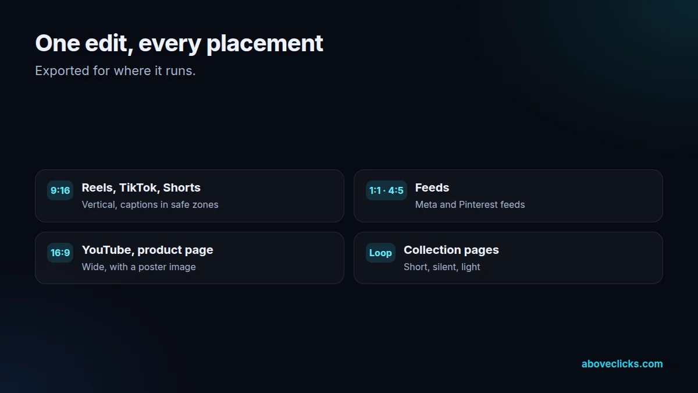Click the 'One edit, every placement' heading
This screenshot has width=698, height=393.
[179, 43]
